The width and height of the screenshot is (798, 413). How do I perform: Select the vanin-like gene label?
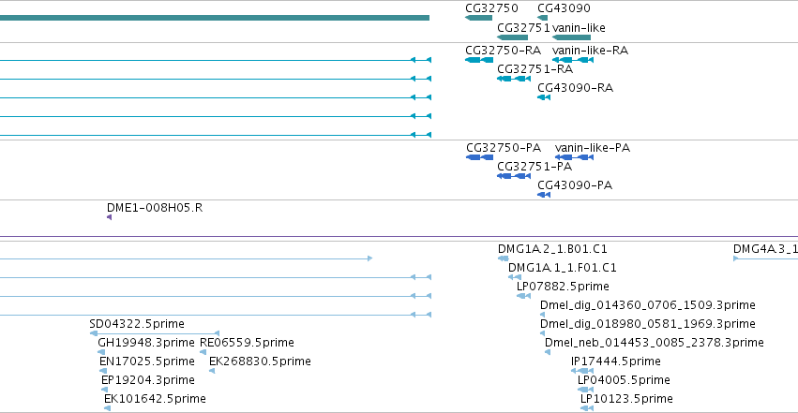579,27
